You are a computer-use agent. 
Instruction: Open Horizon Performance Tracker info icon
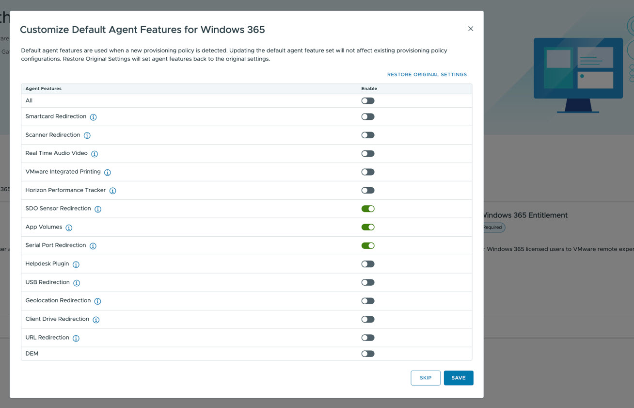112,191
